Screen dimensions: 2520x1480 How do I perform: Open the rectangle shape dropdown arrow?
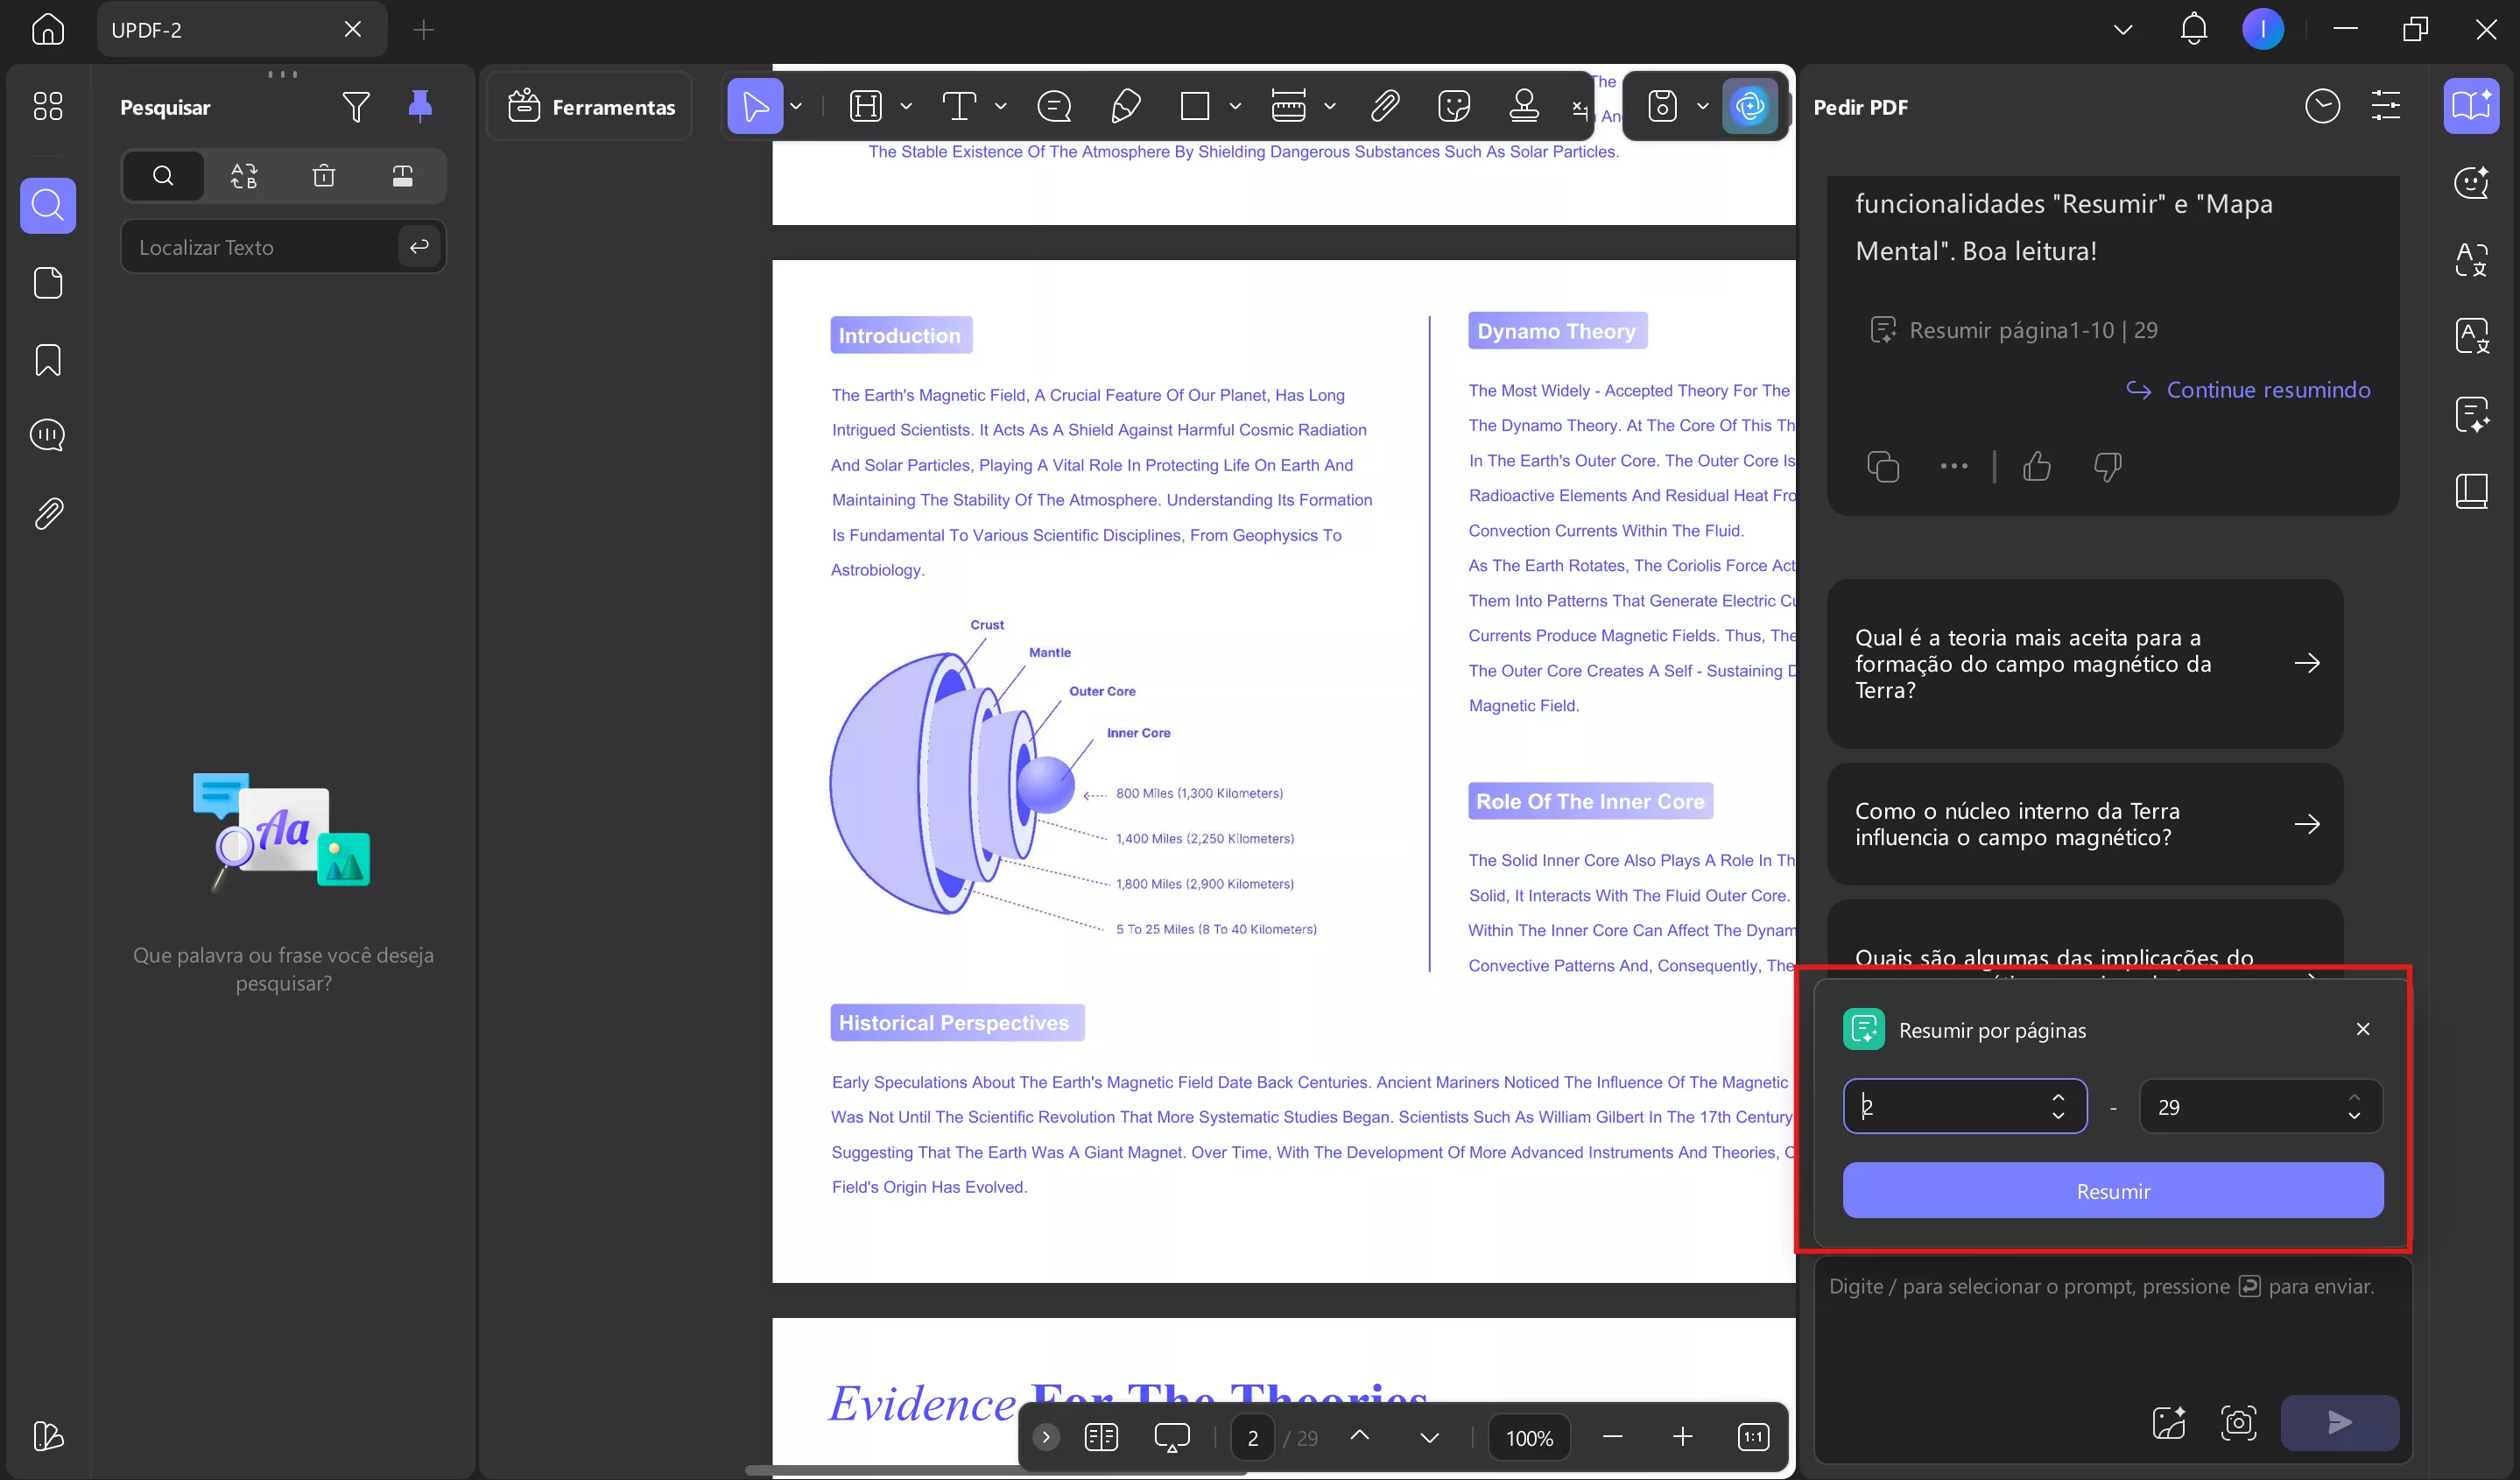pos(1235,106)
